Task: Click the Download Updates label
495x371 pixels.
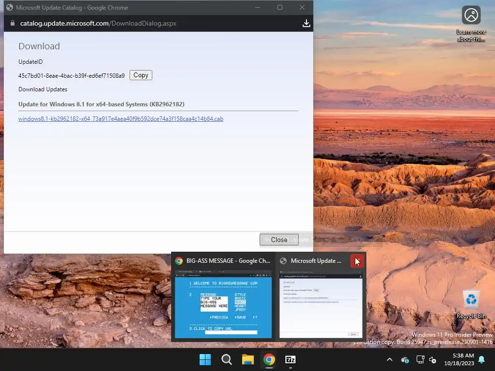Action: (x=43, y=89)
